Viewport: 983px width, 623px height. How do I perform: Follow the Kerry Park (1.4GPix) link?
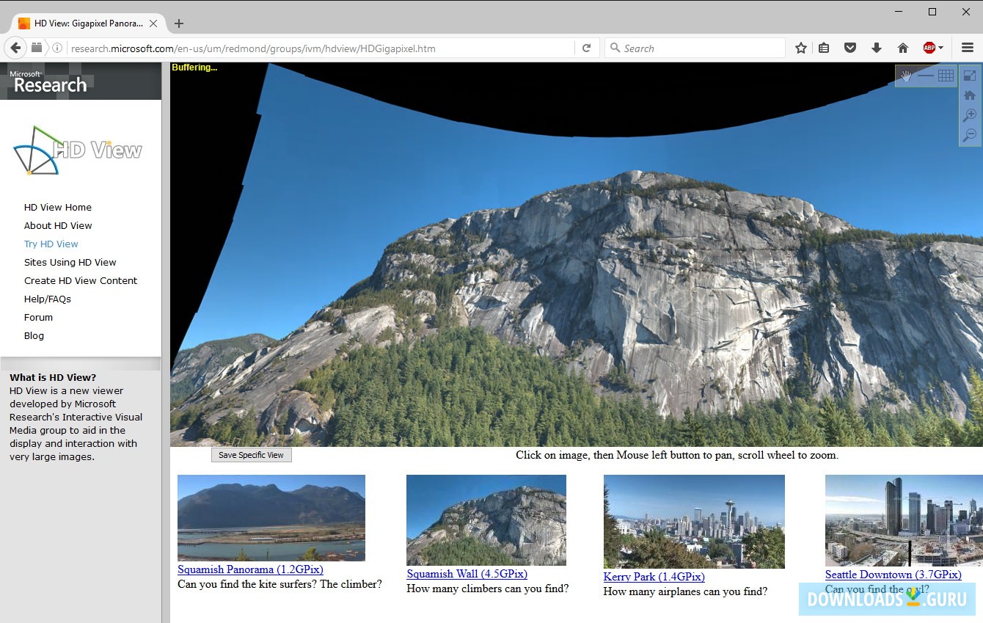coord(654,577)
